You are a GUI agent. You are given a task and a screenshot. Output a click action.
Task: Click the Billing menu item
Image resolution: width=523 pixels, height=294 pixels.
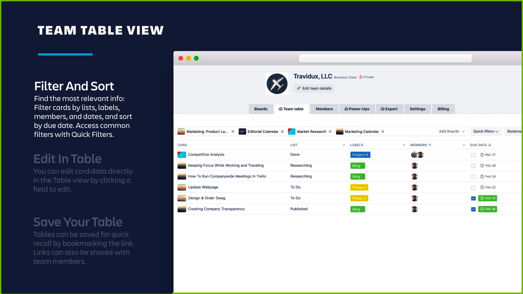point(443,108)
